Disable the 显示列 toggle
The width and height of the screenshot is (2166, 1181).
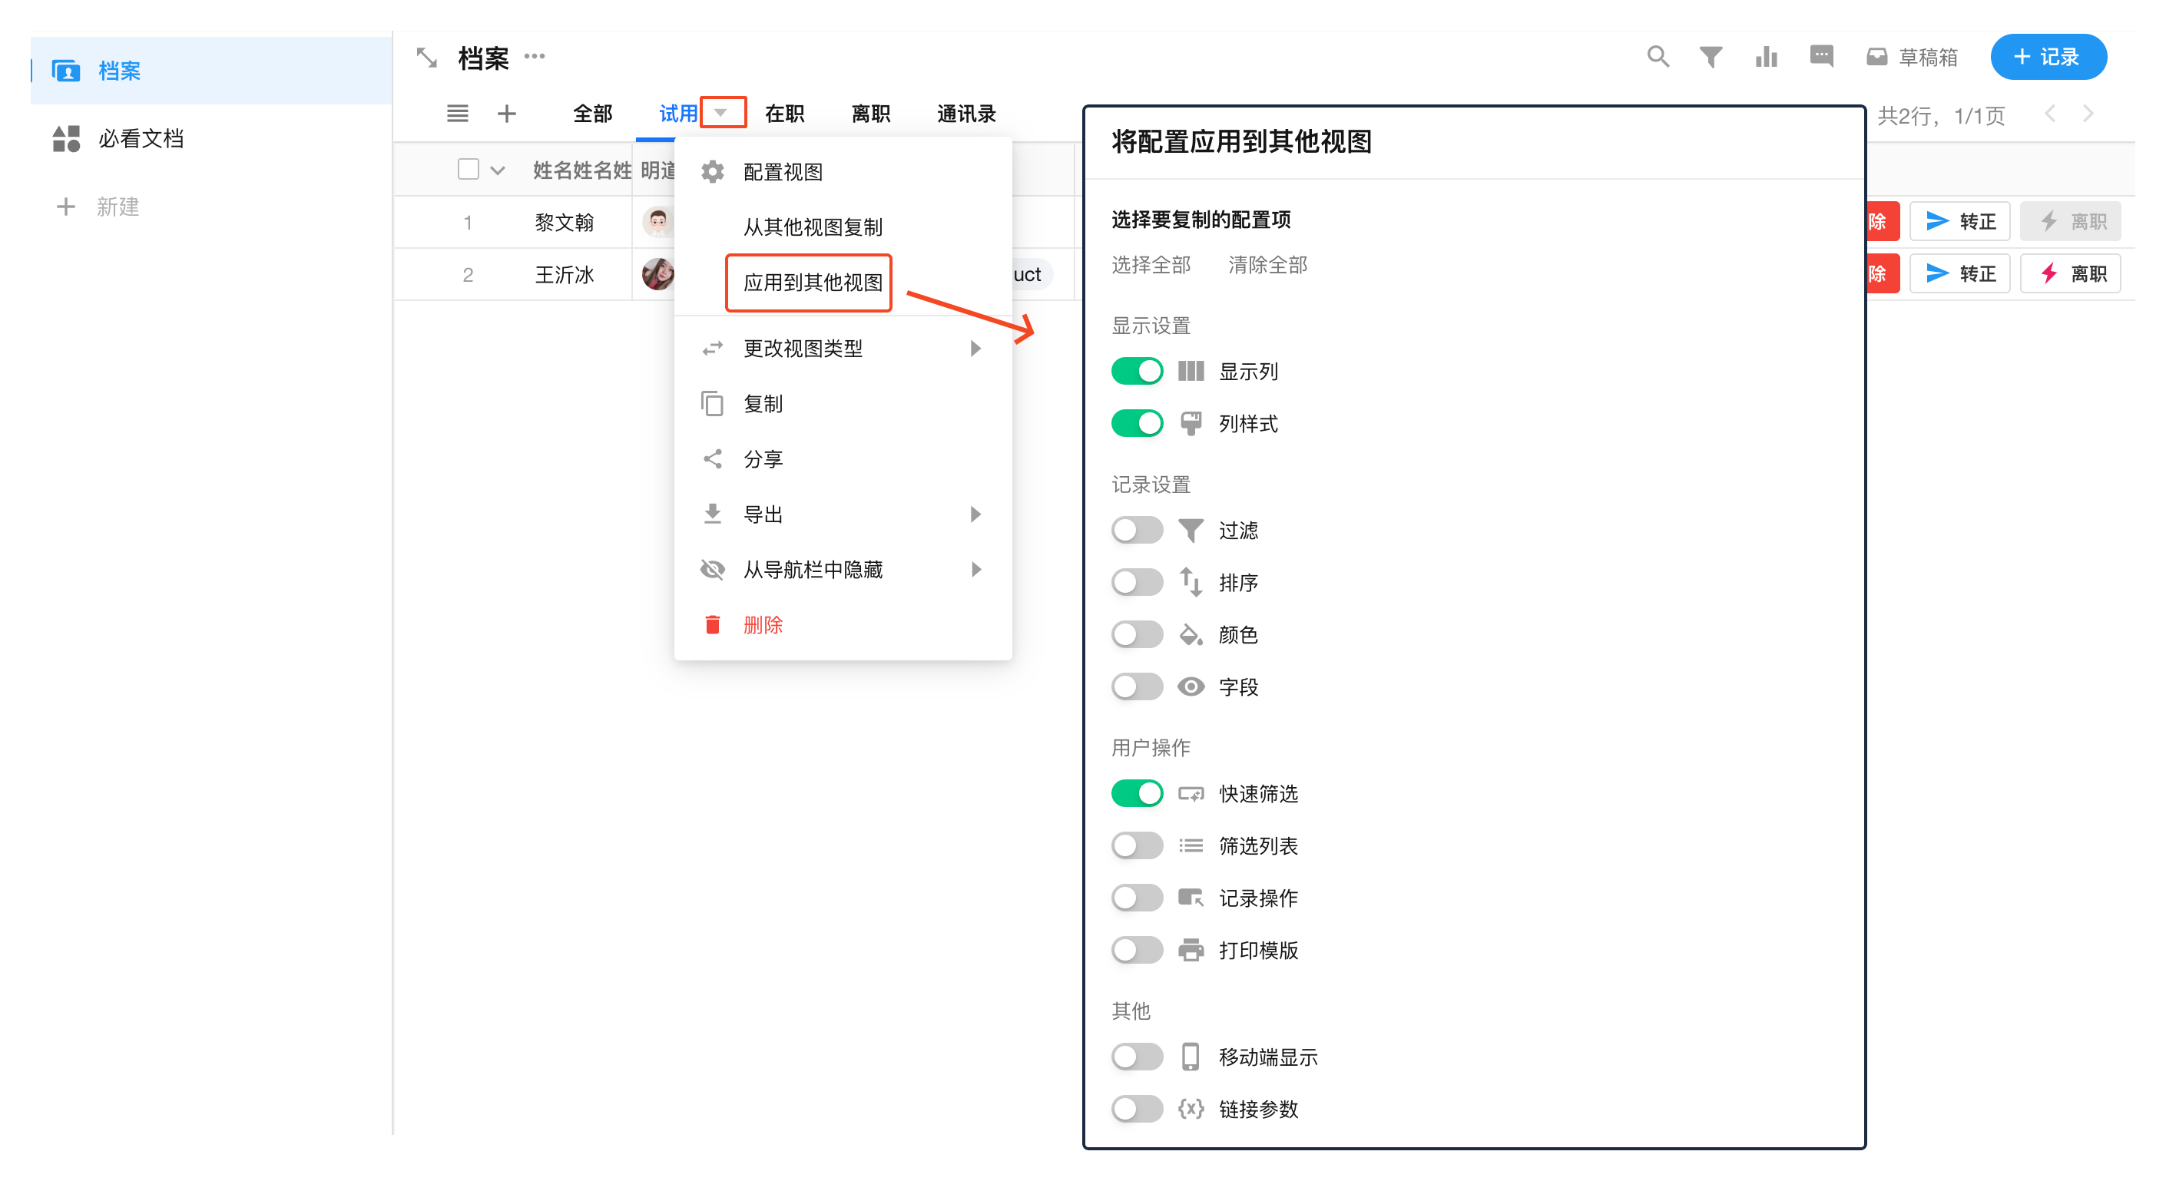click(x=1137, y=372)
